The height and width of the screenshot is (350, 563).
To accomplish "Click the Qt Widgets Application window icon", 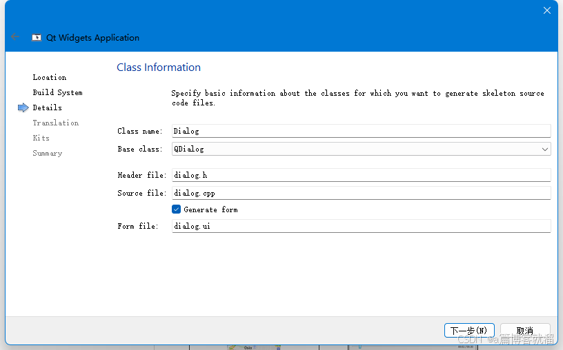I will pos(37,38).
